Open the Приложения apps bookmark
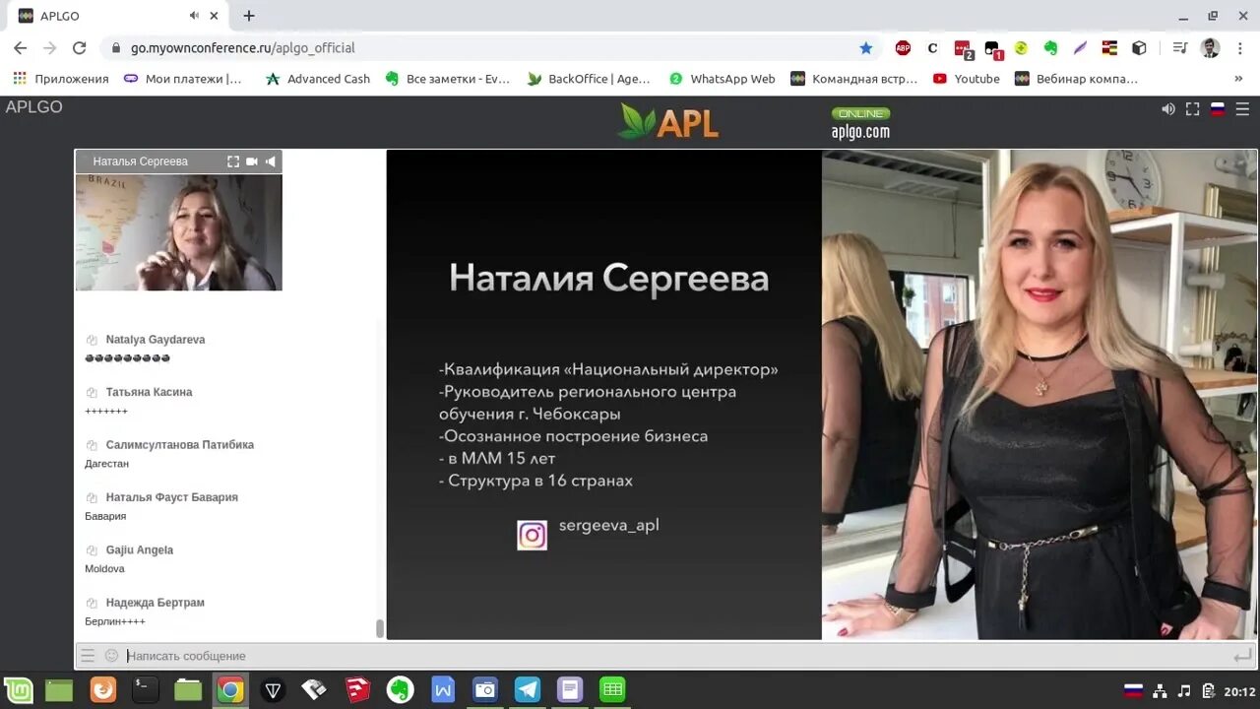The width and height of the screenshot is (1260, 709). [61, 79]
